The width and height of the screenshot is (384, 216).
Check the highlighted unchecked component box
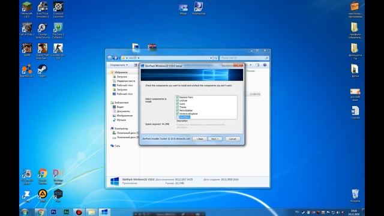coord(178,117)
